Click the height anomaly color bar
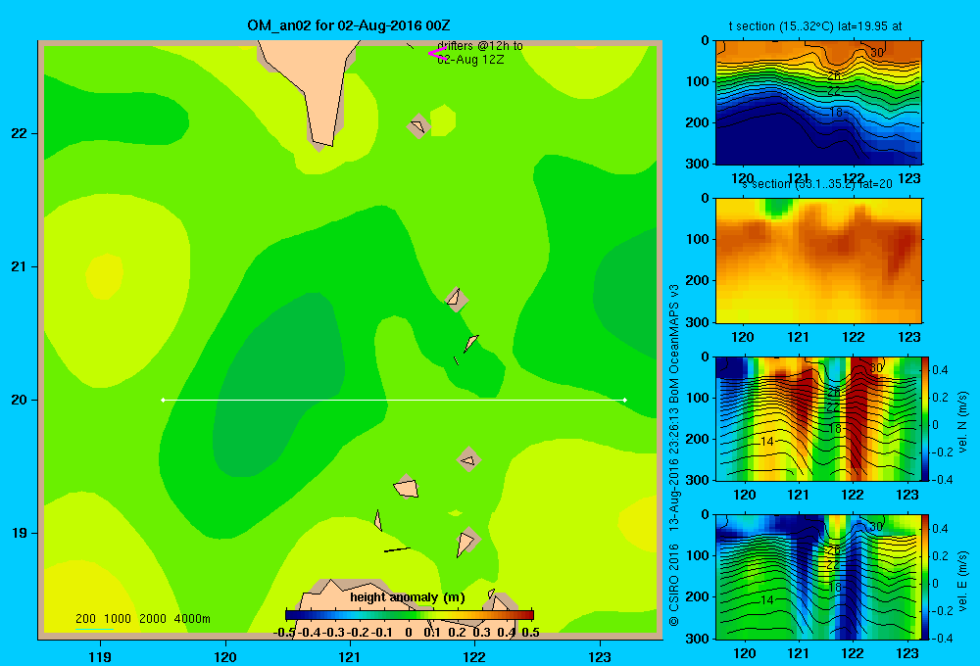The image size is (980, 666). click(410, 615)
